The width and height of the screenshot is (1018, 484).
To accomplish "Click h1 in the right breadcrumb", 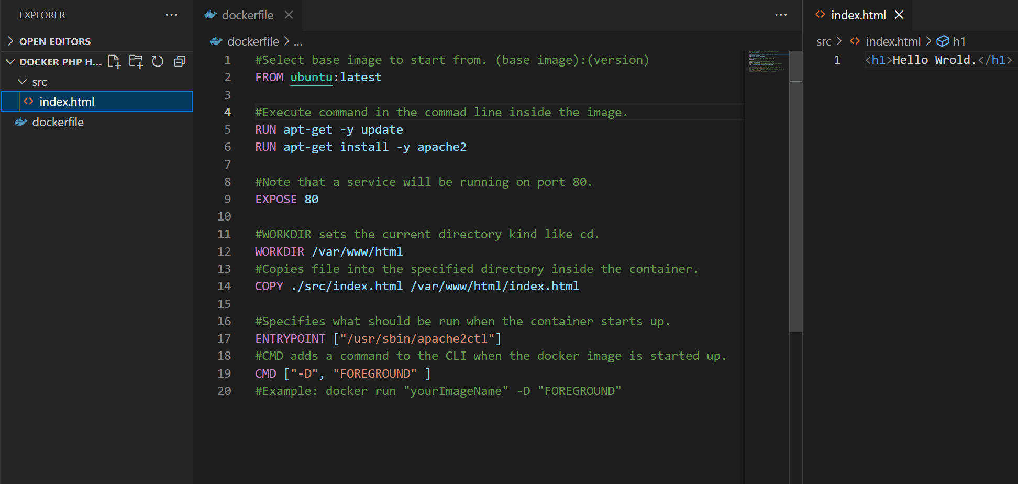I will point(959,41).
